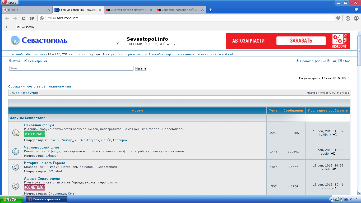Click the Севастополь site logo
The height and width of the screenshot is (203, 361).
39,40
